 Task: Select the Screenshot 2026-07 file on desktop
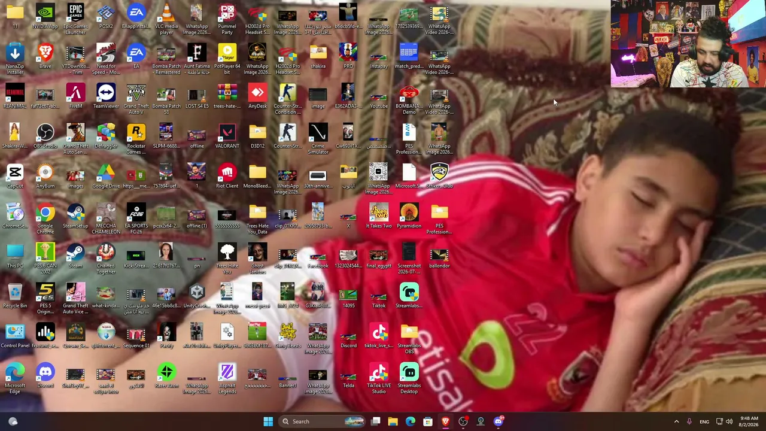point(409,259)
